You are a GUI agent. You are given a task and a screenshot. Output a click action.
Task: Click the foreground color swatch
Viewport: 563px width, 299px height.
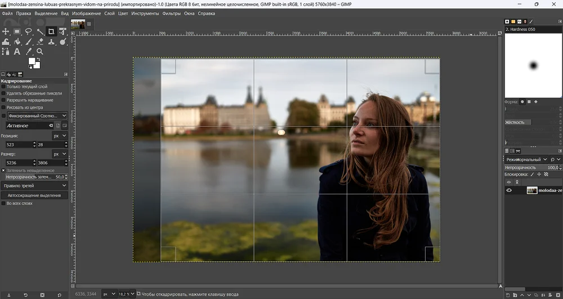33,62
